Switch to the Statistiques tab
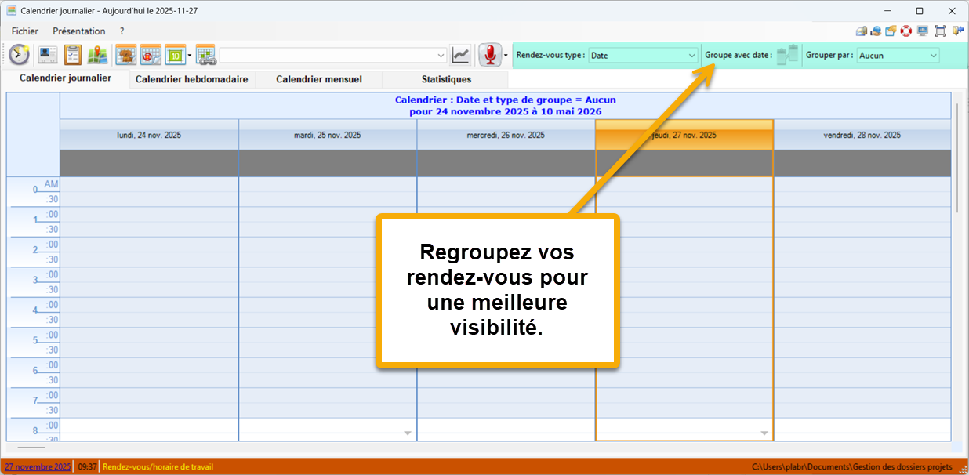Screen dimensions: 969x475 click(446, 79)
